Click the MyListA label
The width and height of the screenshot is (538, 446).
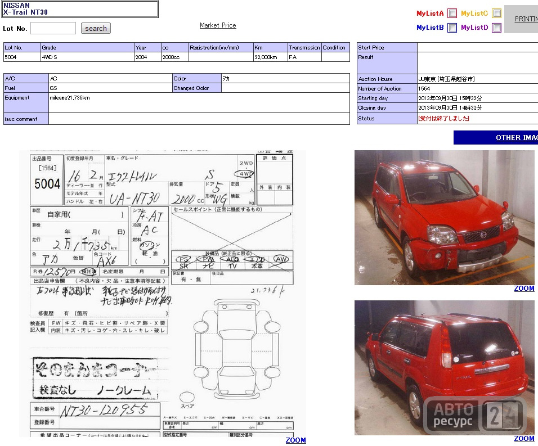tap(430, 13)
